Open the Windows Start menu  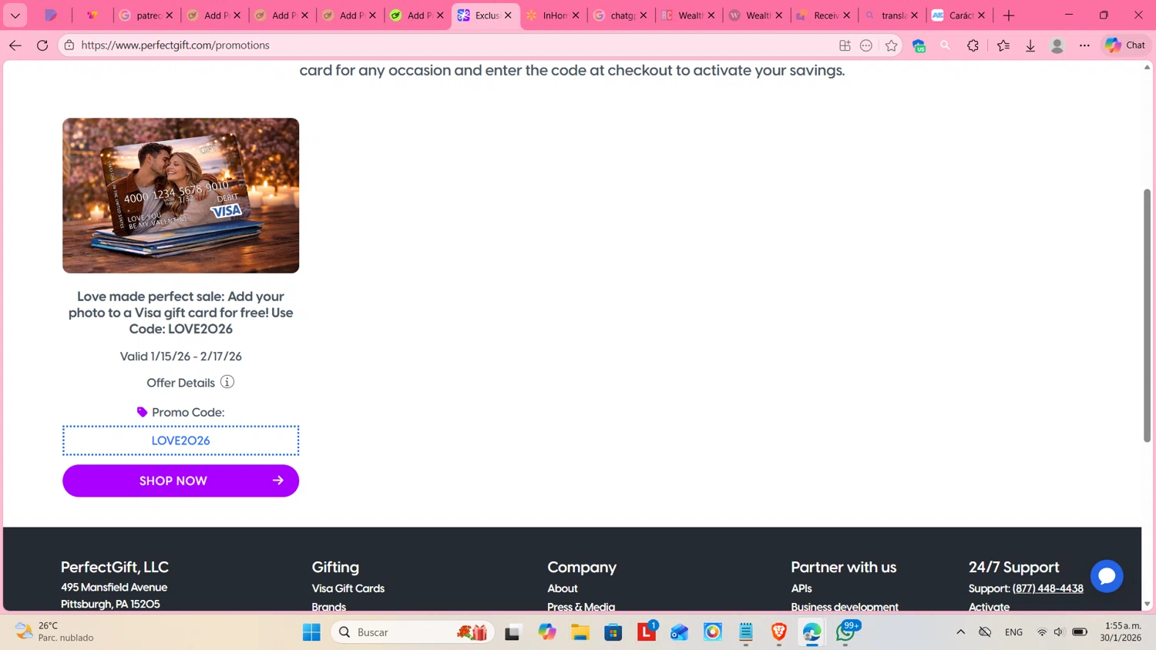(311, 632)
